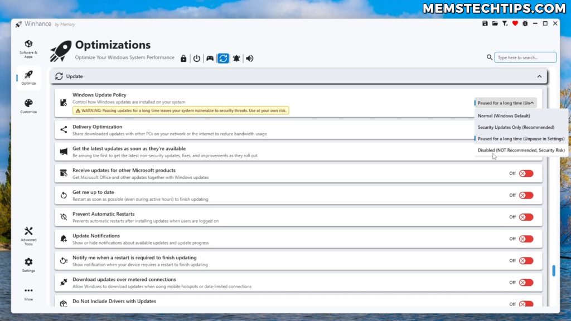Image resolution: width=571 pixels, height=321 pixels.
Task: Switch to the Customize sidebar section
Action: (x=28, y=105)
